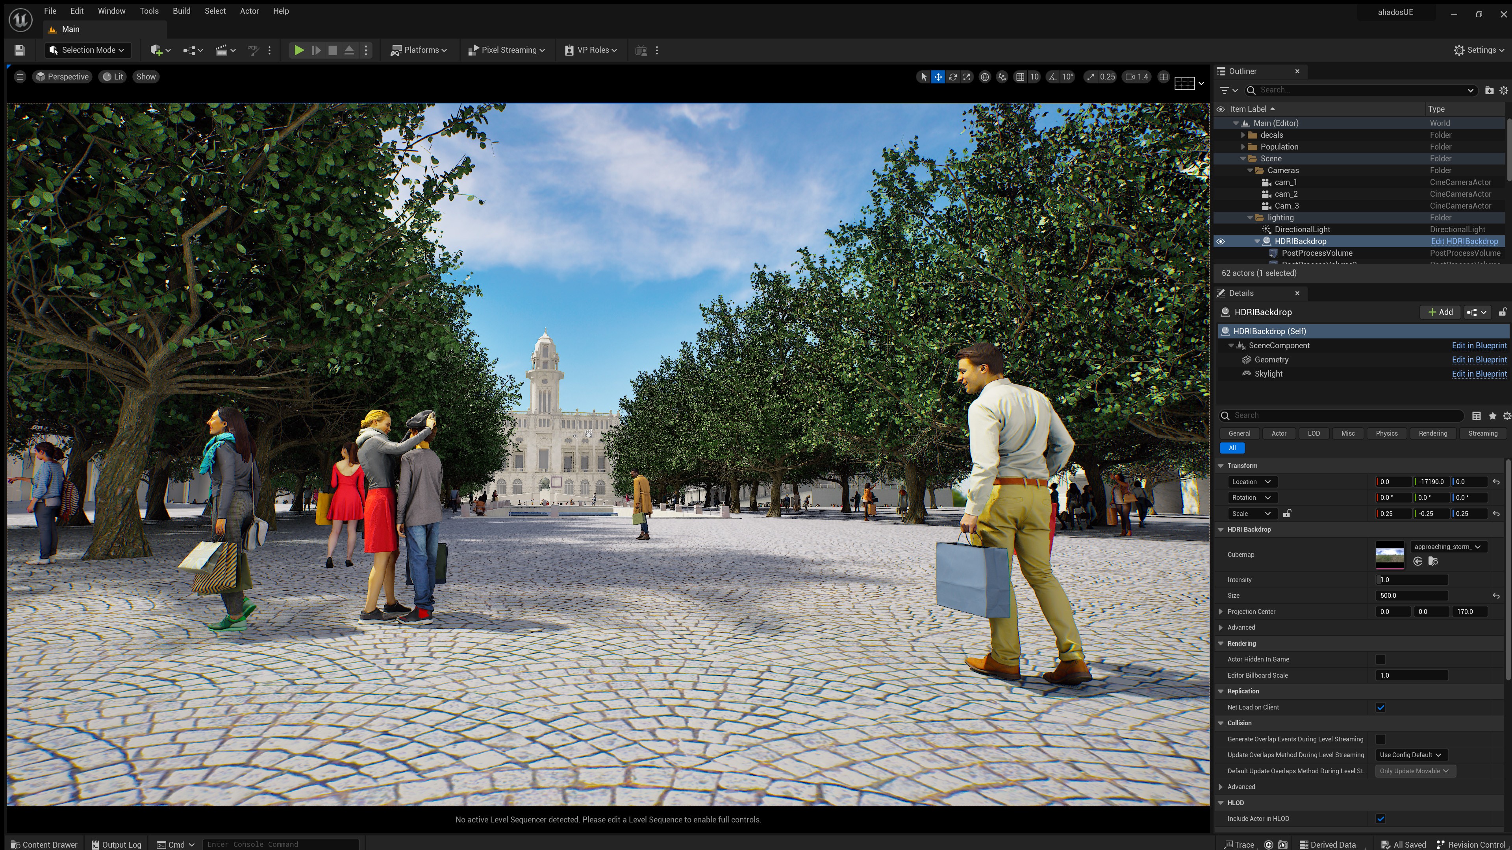
Task: Switch to the Rendering filter tab
Action: click(x=1433, y=434)
